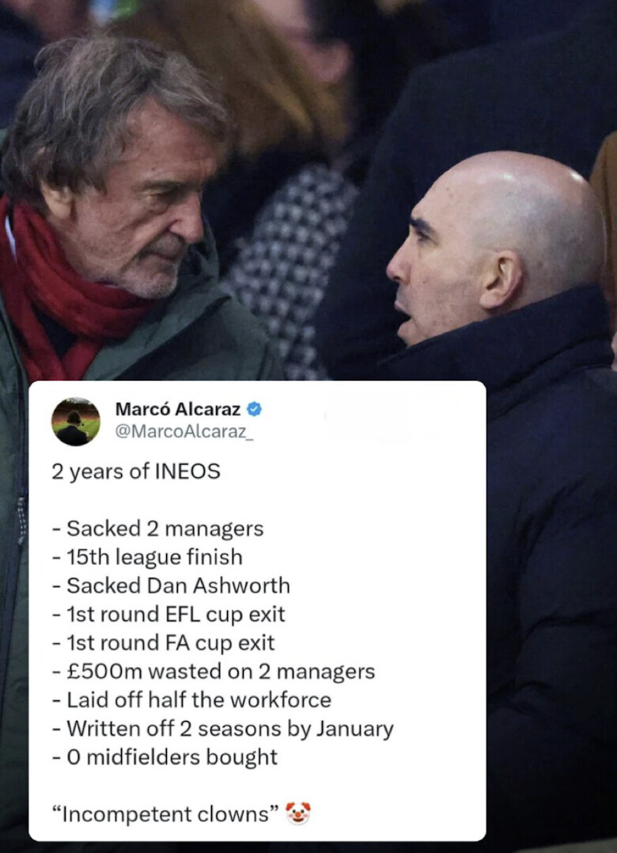Open the @MarcoAlcaraz_ handle link
The height and width of the screenshot is (853, 617).
click(184, 431)
